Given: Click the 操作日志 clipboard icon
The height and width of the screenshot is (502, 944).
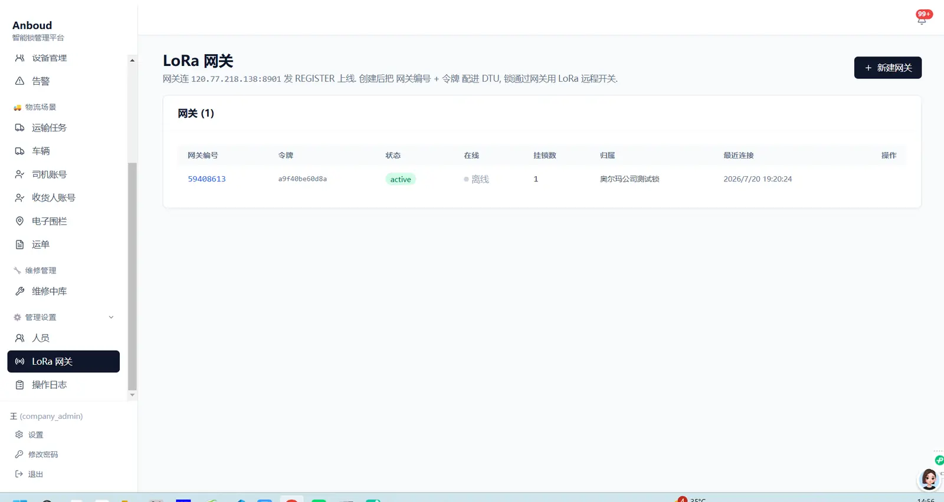Looking at the screenshot, I should pos(19,385).
